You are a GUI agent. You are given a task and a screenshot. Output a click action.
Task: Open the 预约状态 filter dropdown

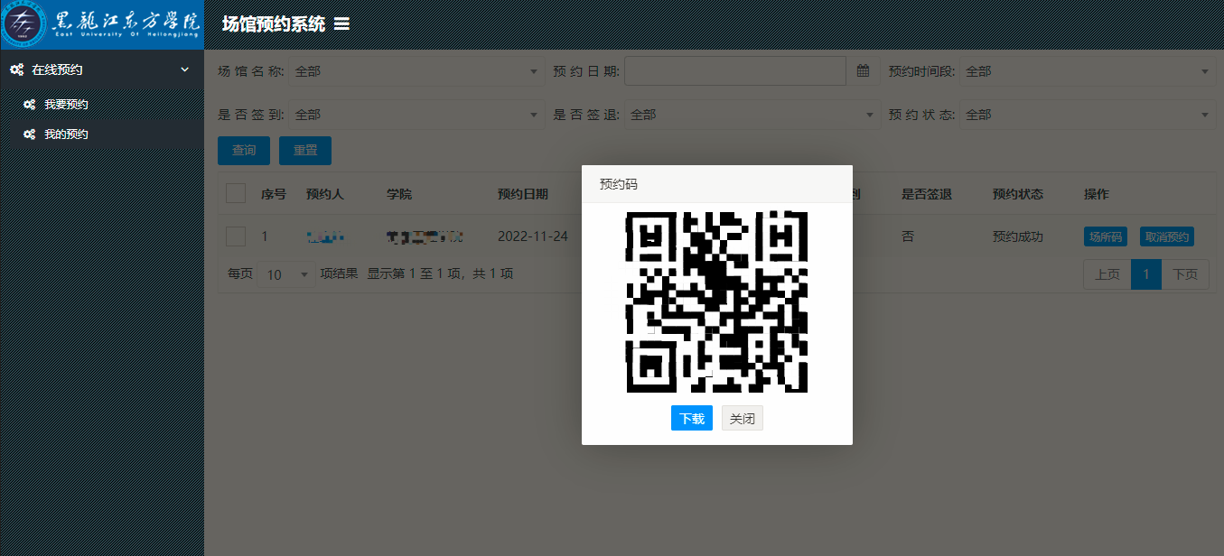[1088, 115]
